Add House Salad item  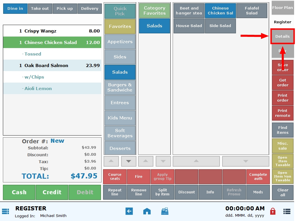[x=189, y=26]
